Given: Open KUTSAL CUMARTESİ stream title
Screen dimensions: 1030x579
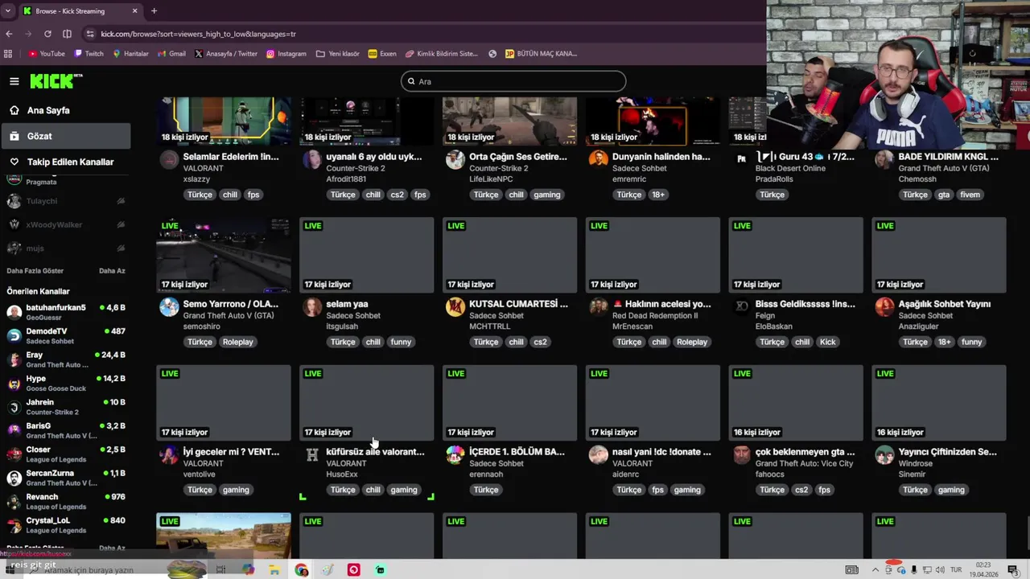Looking at the screenshot, I should tap(518, 304).
